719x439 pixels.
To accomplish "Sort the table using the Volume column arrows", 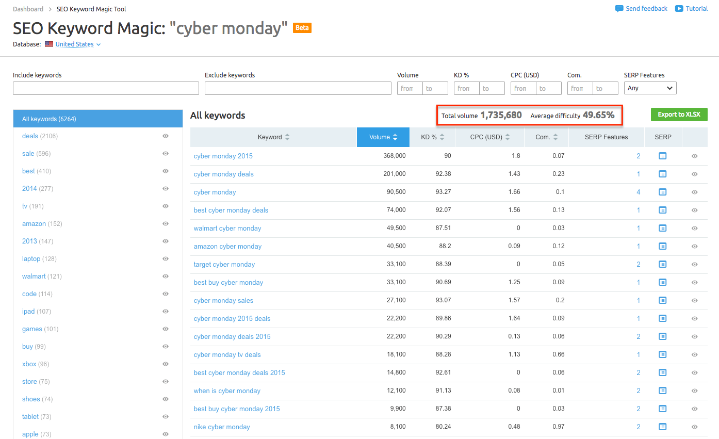I will (x=397, y=137).
